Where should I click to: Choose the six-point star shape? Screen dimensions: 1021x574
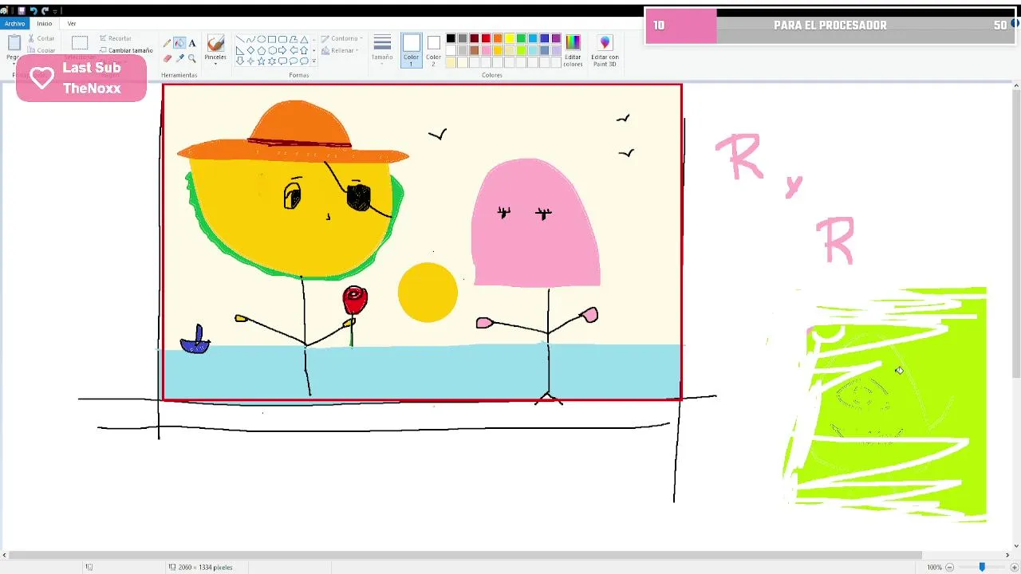(x=272, y=61)
